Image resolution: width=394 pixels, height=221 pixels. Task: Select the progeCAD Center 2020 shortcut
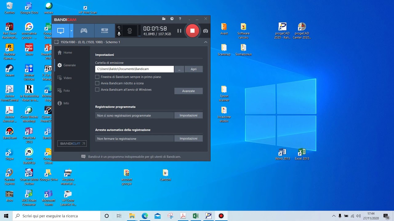pyautogui.click(x=302, y=31)
